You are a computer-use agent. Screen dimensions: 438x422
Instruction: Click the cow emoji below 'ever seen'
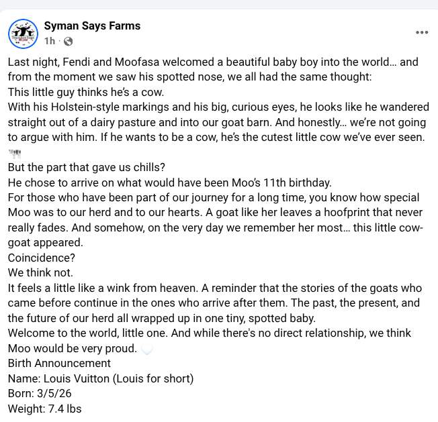(x=15, y=153)
